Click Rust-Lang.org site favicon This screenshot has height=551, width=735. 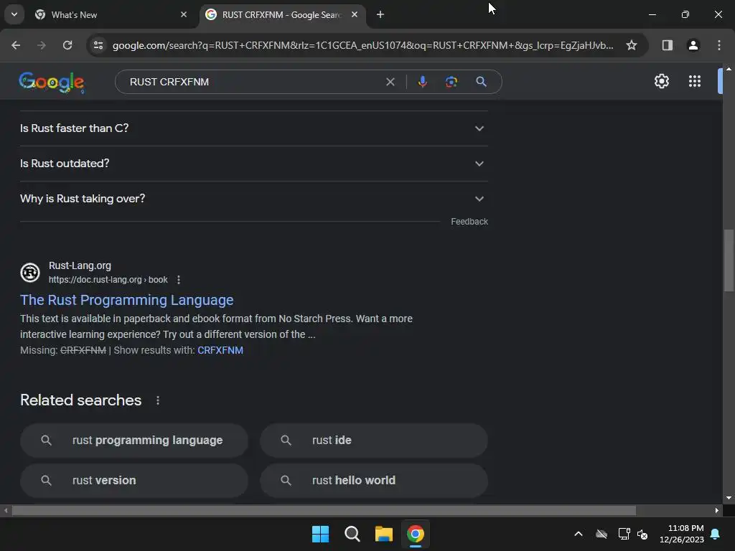pyautogui.click(x=30, y=273)
